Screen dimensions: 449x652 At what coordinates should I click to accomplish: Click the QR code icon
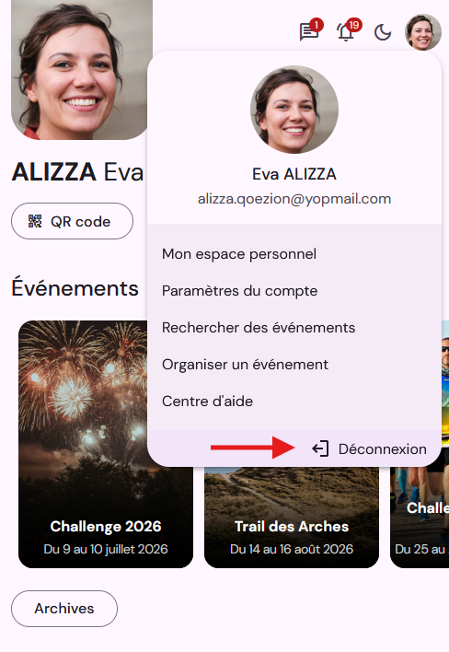pos(35,221)
